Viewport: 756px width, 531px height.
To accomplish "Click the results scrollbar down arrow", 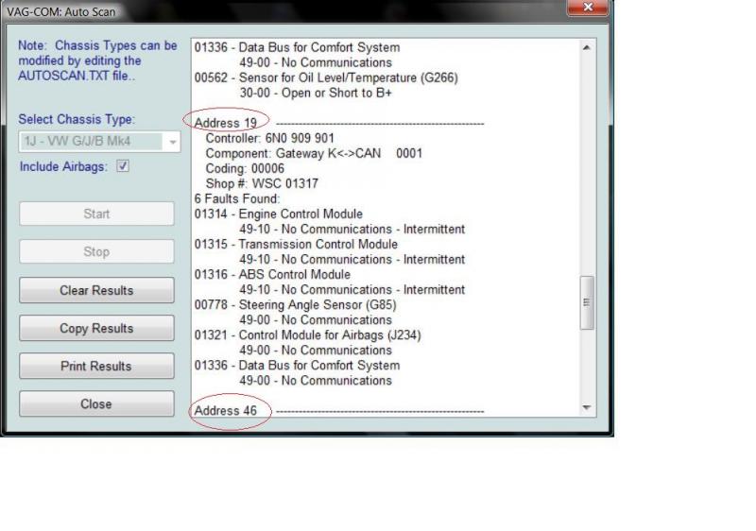I will pyautogui.click(x=587, y=407).
